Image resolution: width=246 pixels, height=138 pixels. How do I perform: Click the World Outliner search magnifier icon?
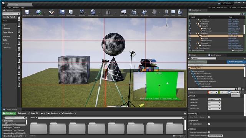pyautogui.click(x=241, y=14)
